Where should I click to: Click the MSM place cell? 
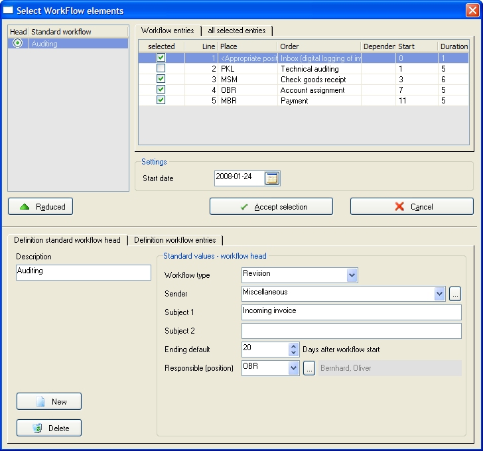tap(247, 80)
